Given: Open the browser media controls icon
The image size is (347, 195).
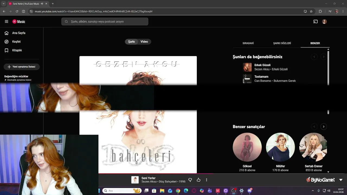Looking at the screenshot, I should point(330,11).
